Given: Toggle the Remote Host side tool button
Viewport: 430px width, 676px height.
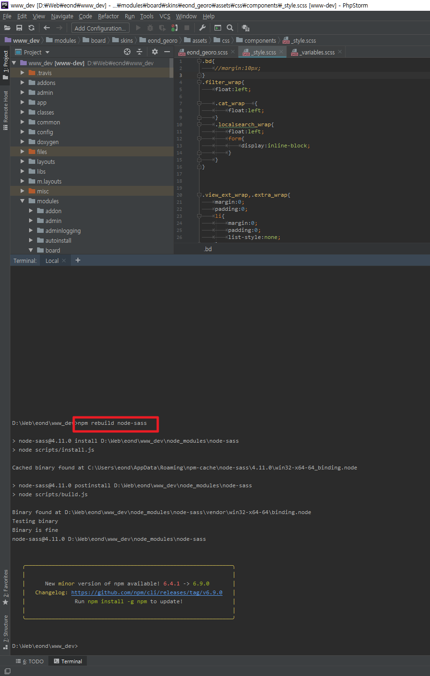Looking at the screenshot, I should 5,110.
